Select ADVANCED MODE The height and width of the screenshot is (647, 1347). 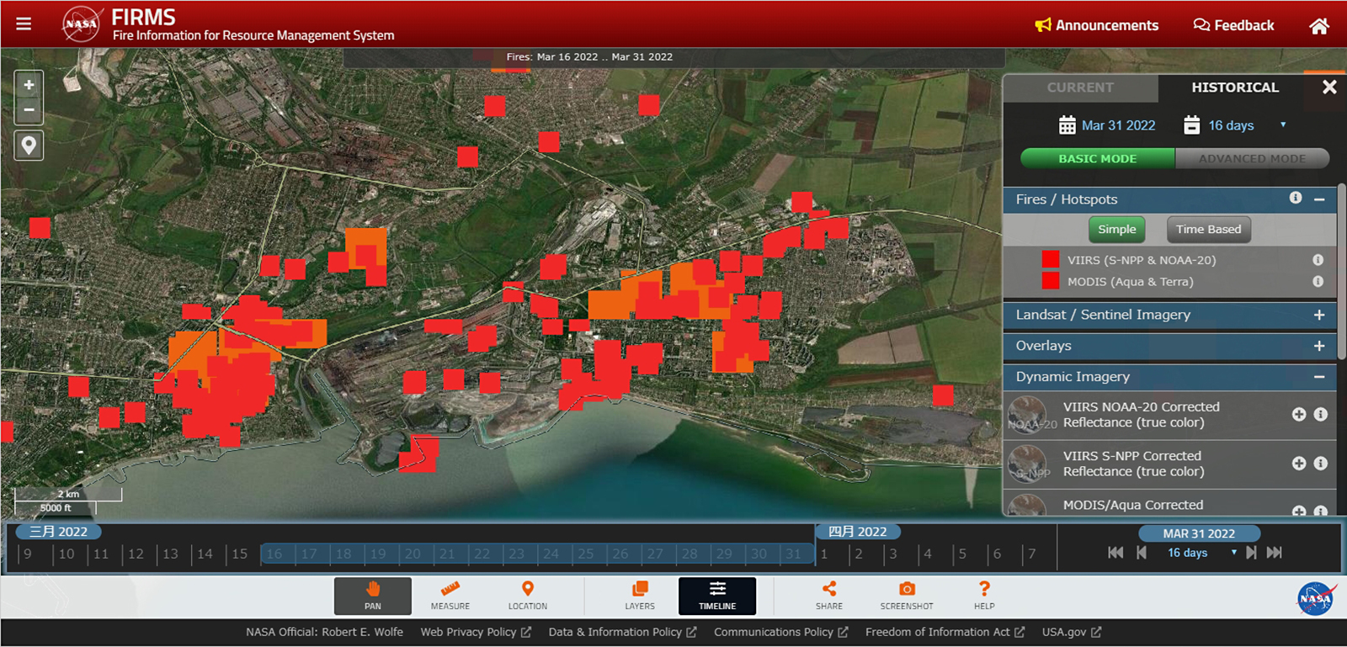[x=1252, y=158]
